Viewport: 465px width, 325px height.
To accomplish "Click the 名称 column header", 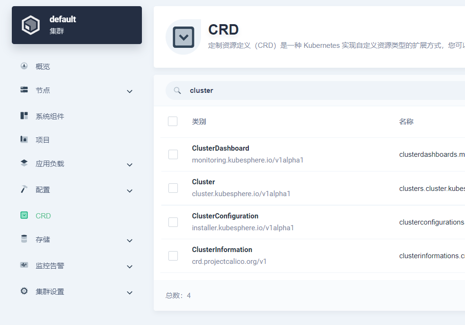I will [x=406, y=121].
